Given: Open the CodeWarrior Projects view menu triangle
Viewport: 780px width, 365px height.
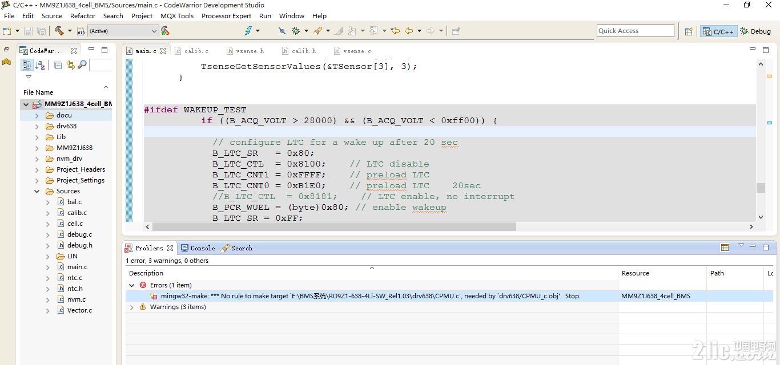Looking at the screenshot, I should 29,76.
